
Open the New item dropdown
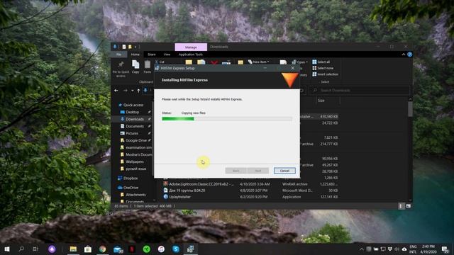258,62
